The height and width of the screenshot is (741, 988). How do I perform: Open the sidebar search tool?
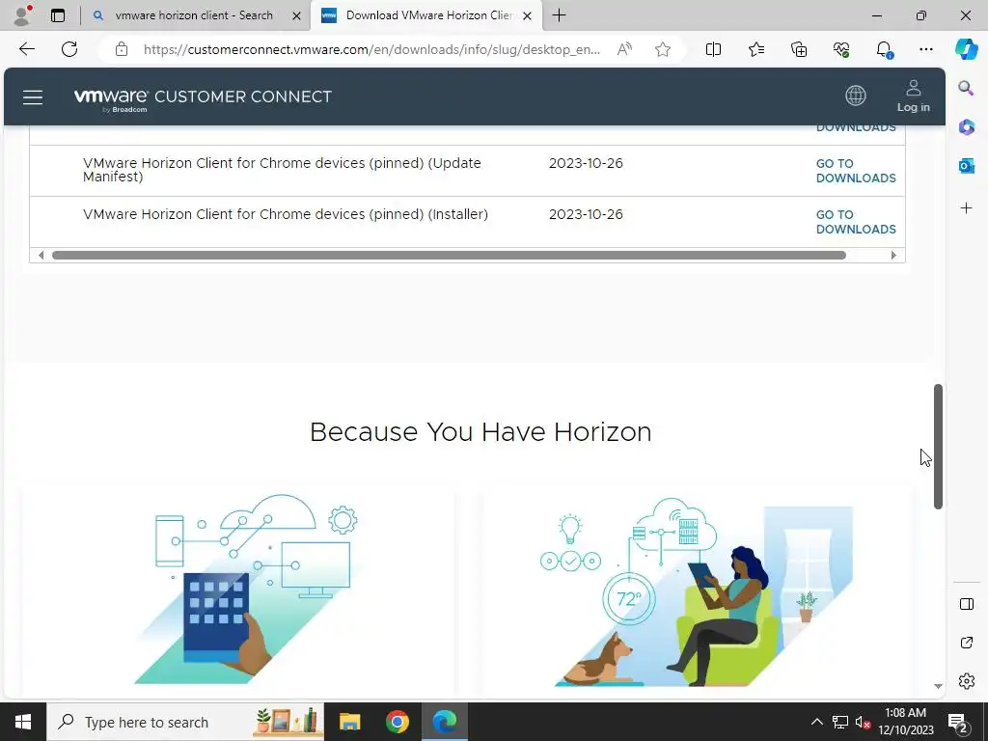tap(966, 88)
